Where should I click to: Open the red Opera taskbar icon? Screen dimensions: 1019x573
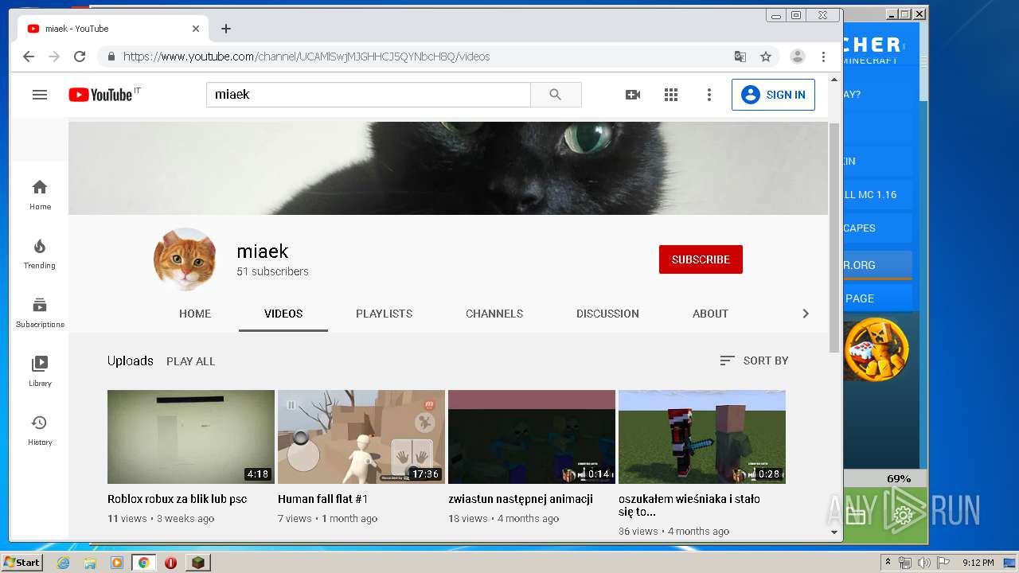[170, 563]
